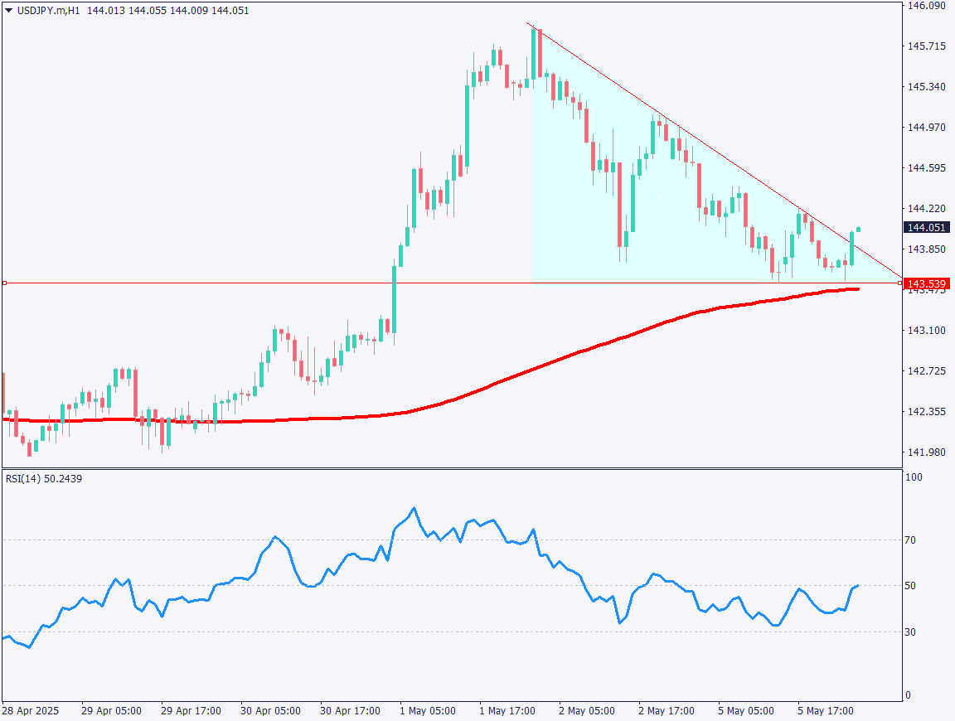Click the 146.090 price scale label

[926, 6]
